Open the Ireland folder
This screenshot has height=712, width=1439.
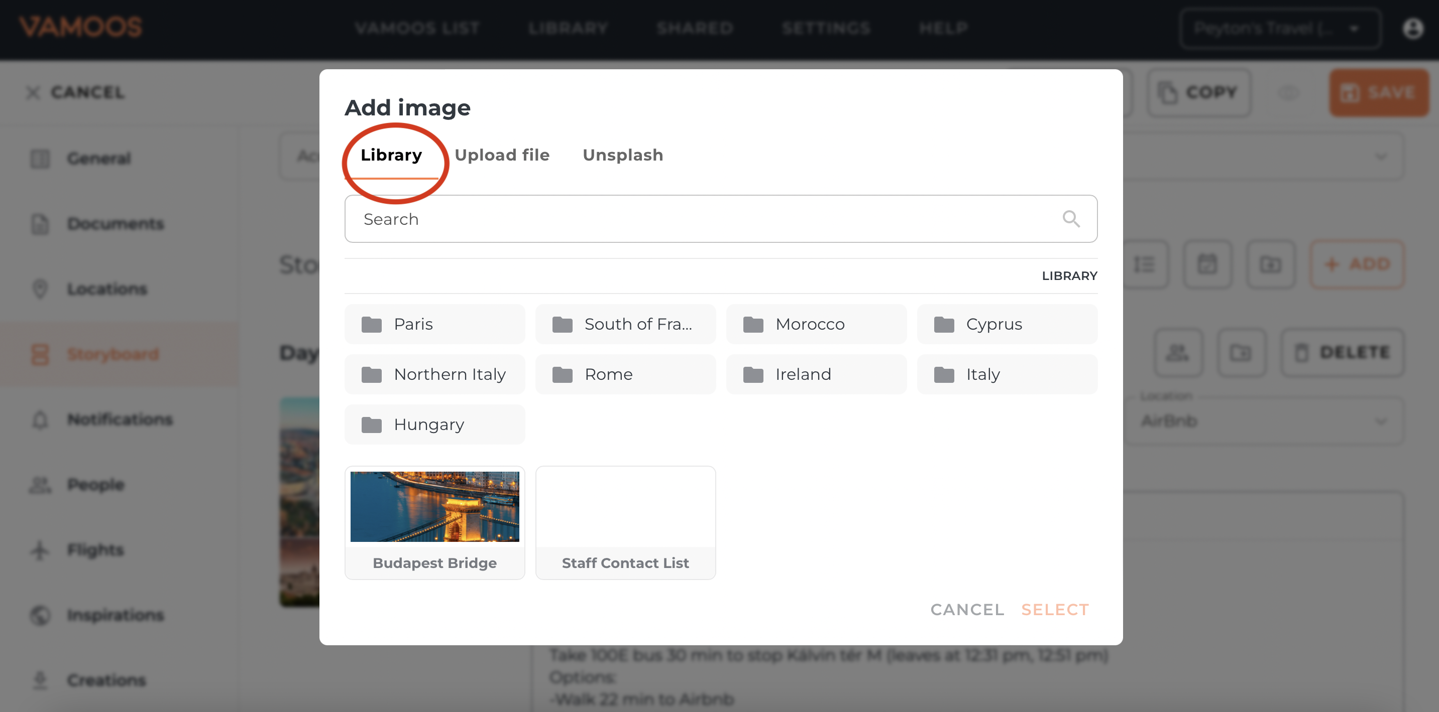[x=816, y=374]
